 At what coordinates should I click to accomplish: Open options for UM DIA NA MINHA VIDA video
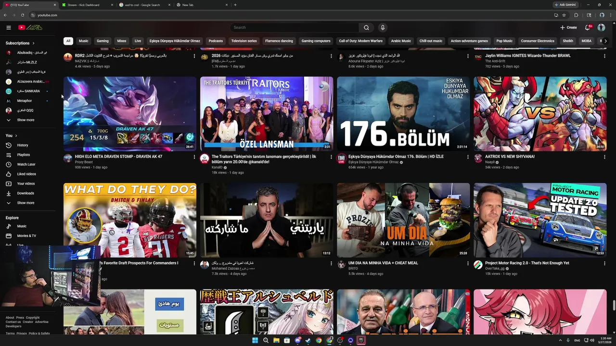tap(468, 263)
